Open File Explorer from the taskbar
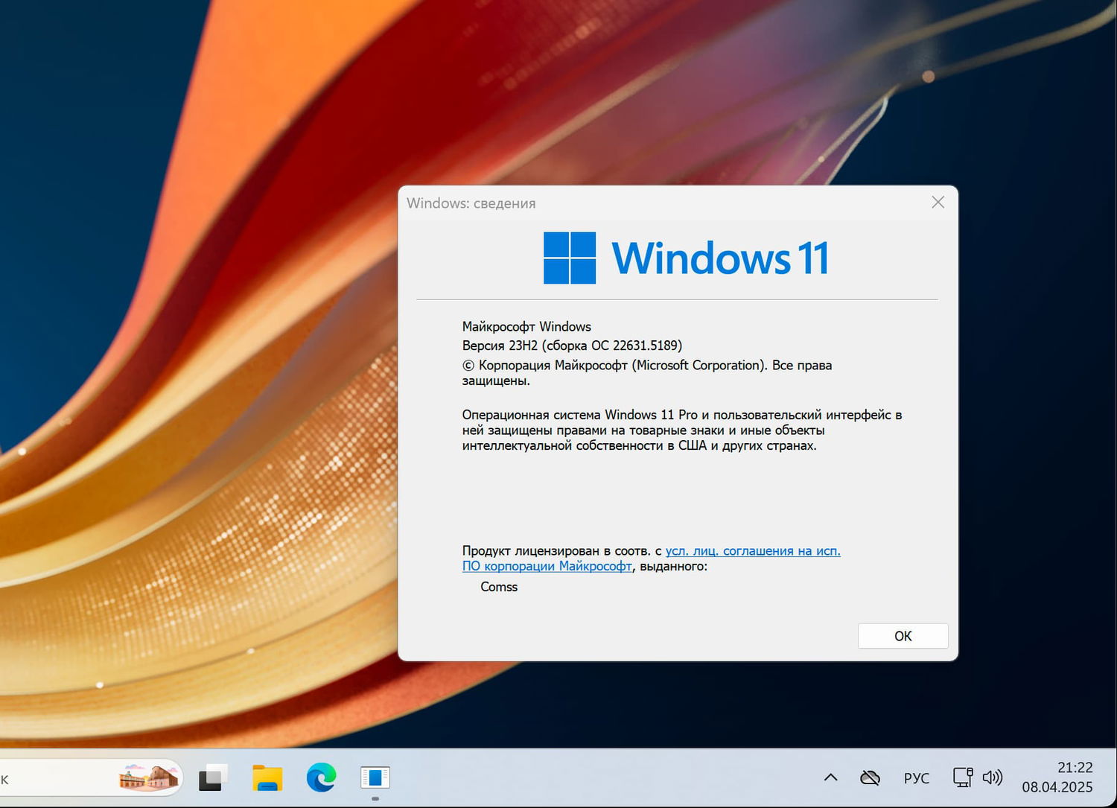 [x=267, y=778]
